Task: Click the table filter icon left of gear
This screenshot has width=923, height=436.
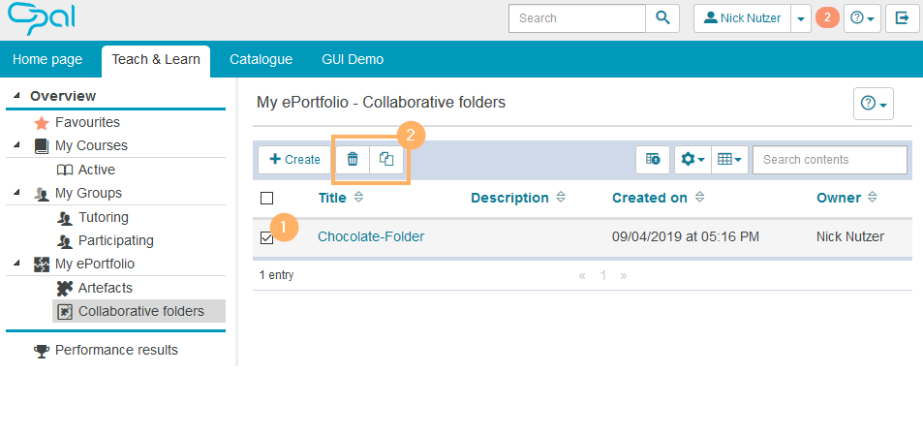Action: click(x=653, y=160)
